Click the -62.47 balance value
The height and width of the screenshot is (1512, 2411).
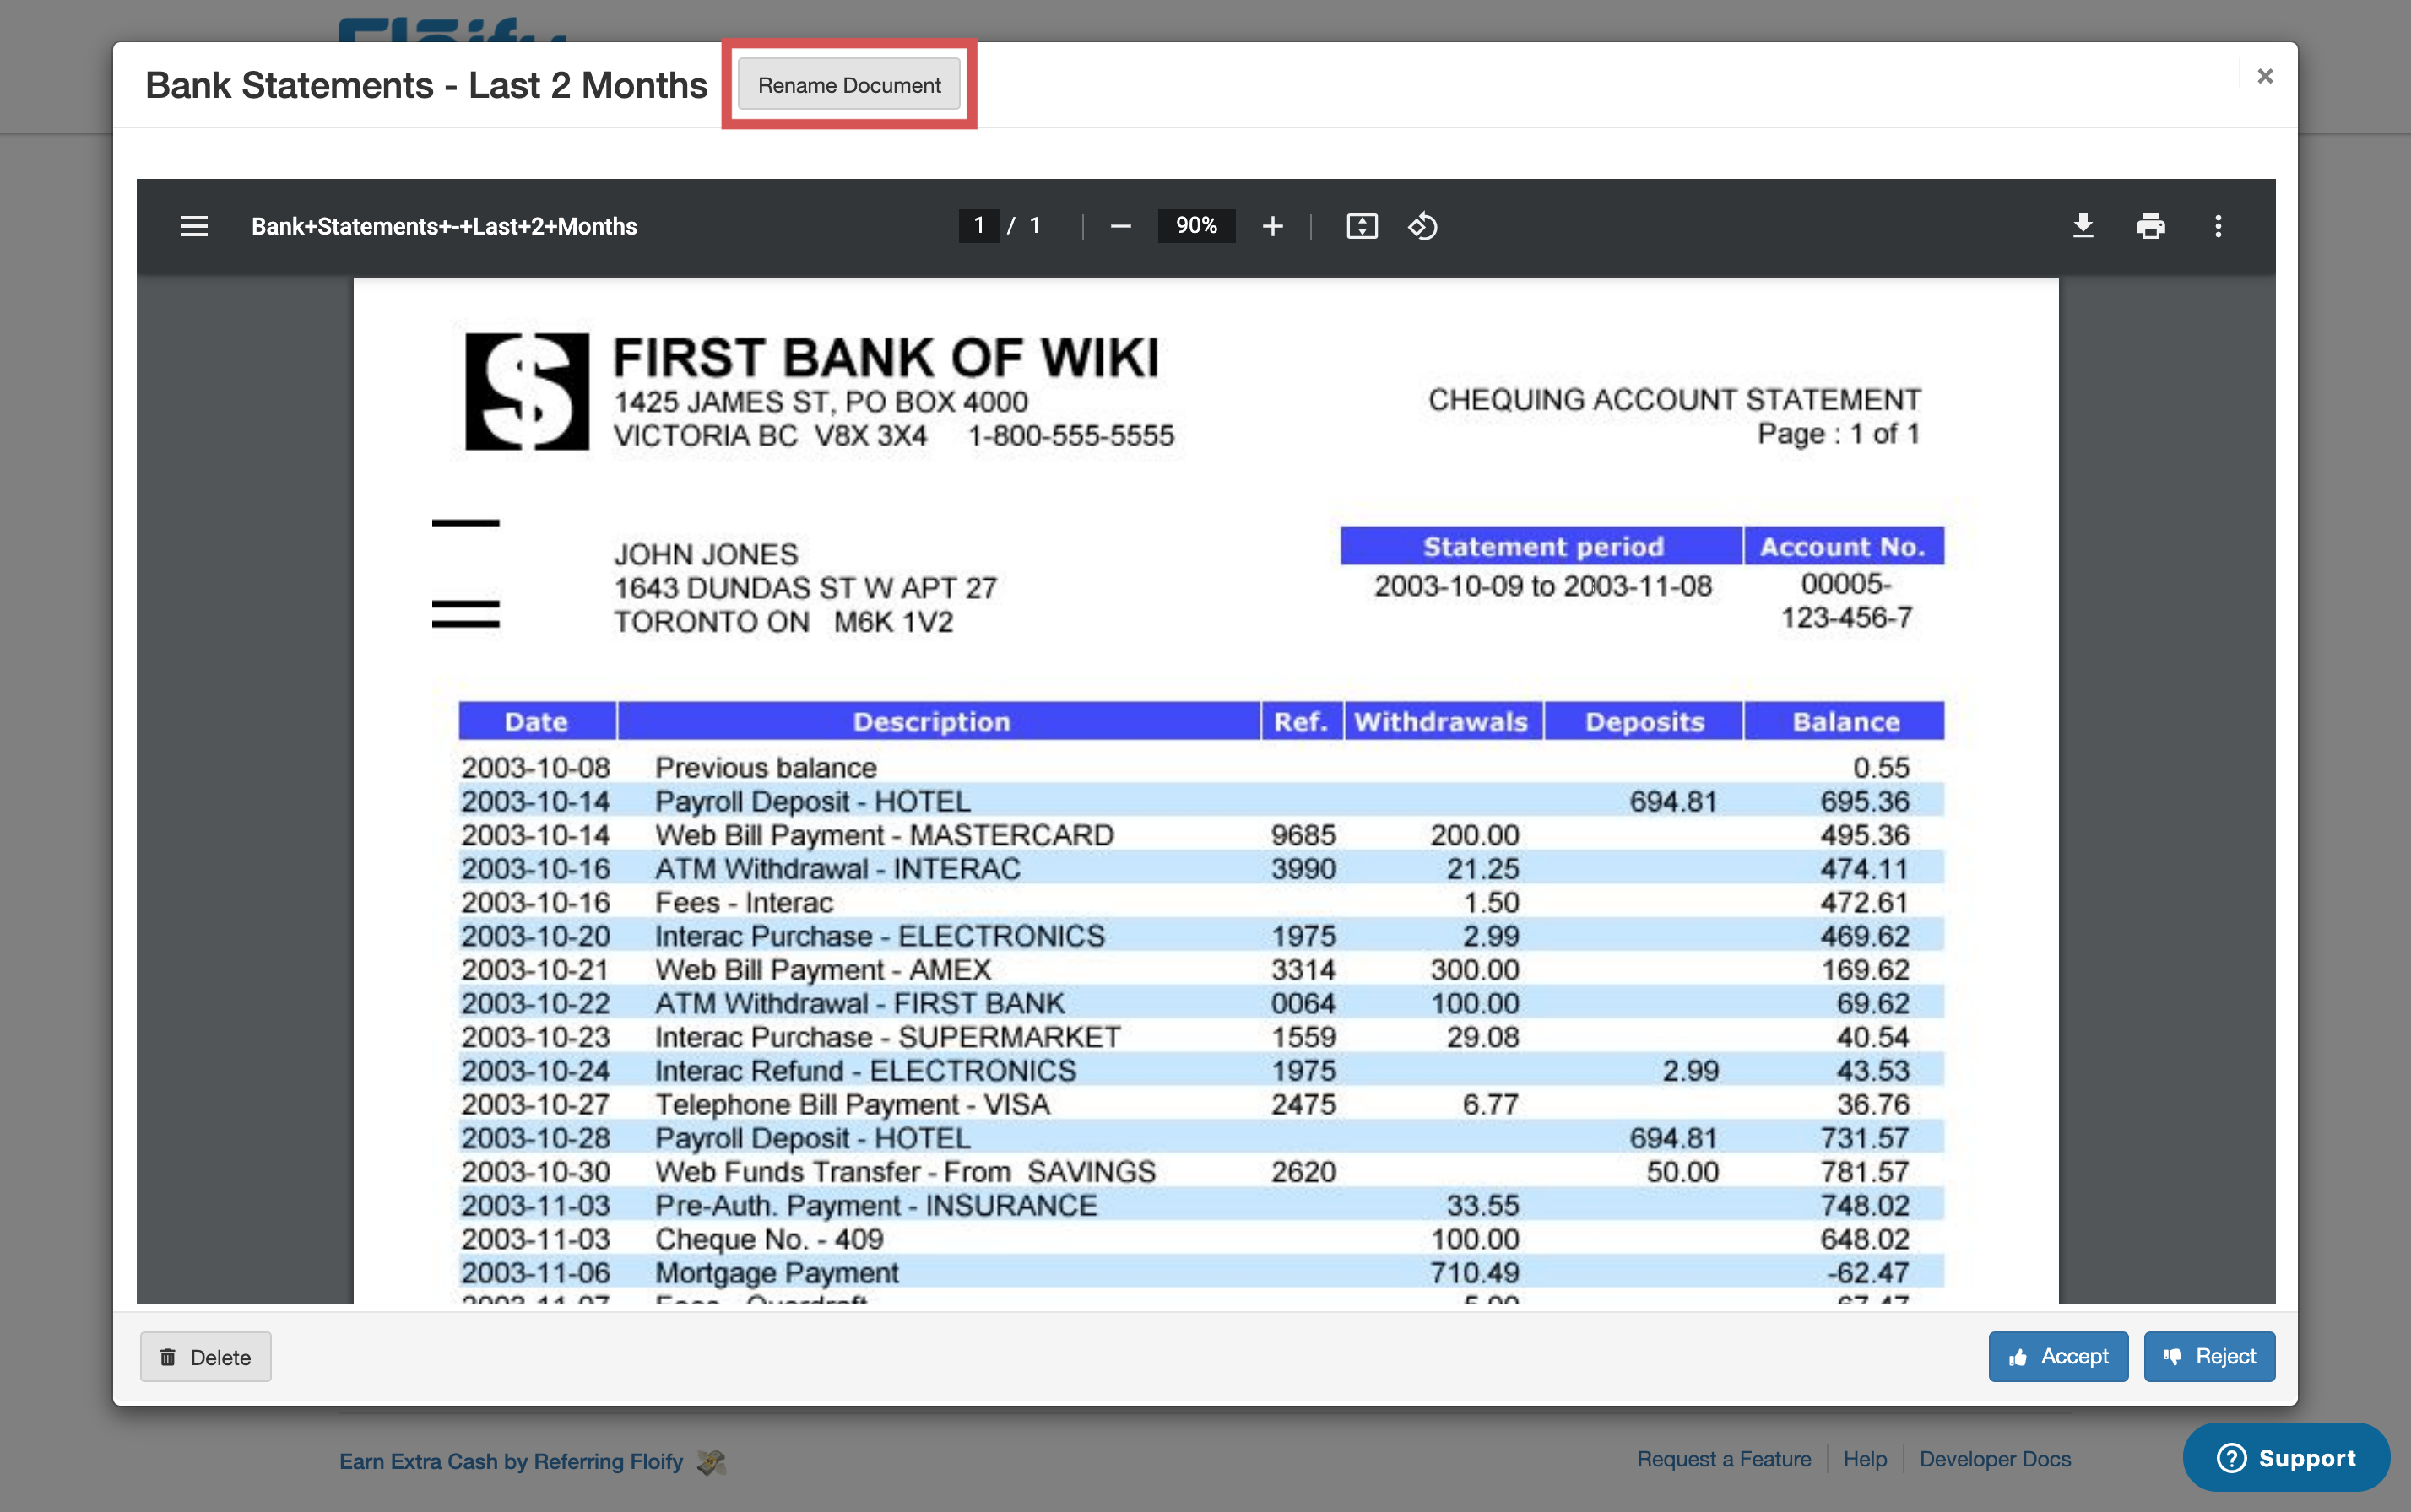[1868, 1272]
